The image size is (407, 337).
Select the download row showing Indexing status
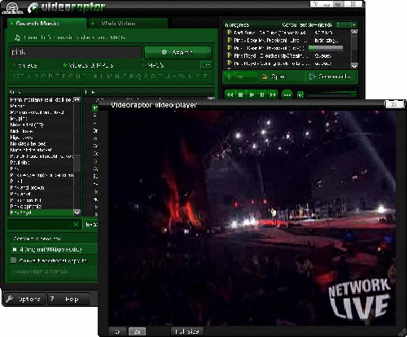[287, 40]
